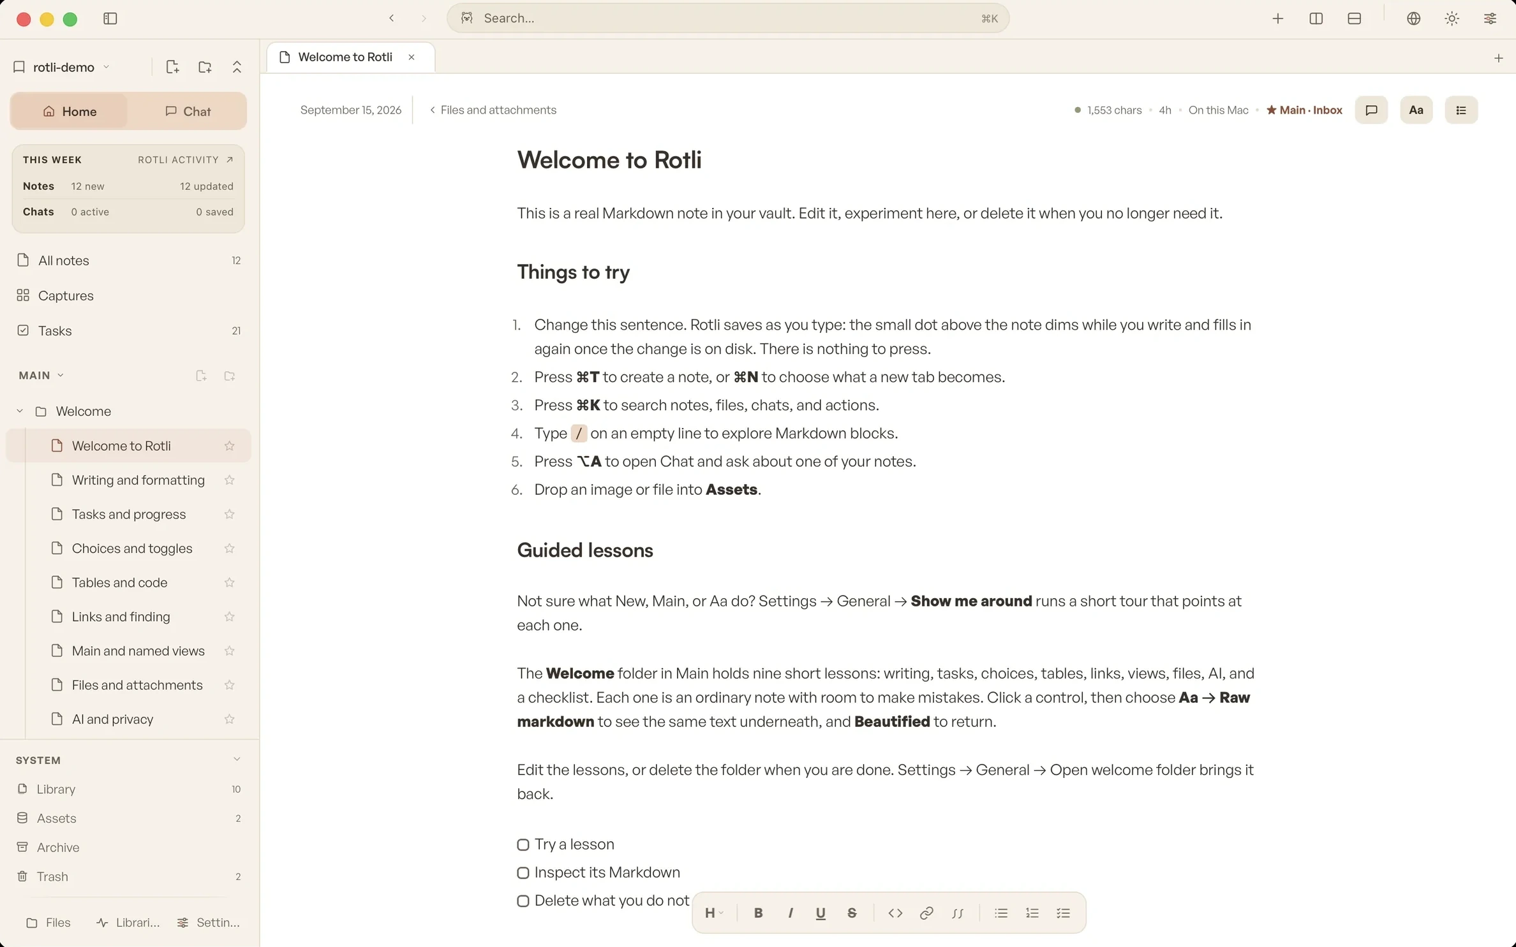Apply underline formatting

[x=821, y=913]
